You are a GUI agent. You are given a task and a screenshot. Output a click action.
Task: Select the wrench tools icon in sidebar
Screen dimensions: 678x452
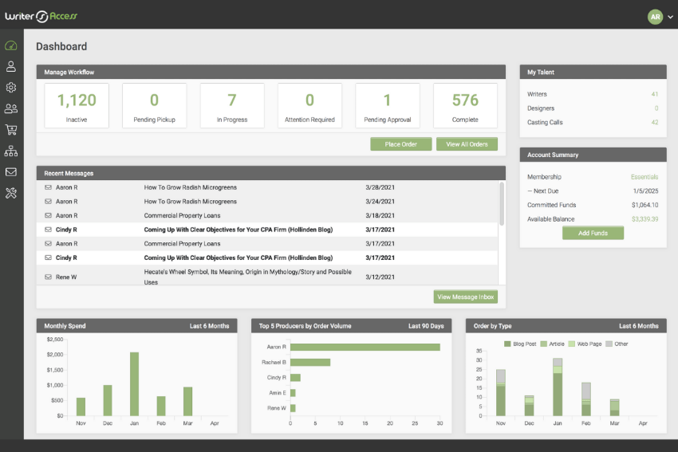[11, 193]
